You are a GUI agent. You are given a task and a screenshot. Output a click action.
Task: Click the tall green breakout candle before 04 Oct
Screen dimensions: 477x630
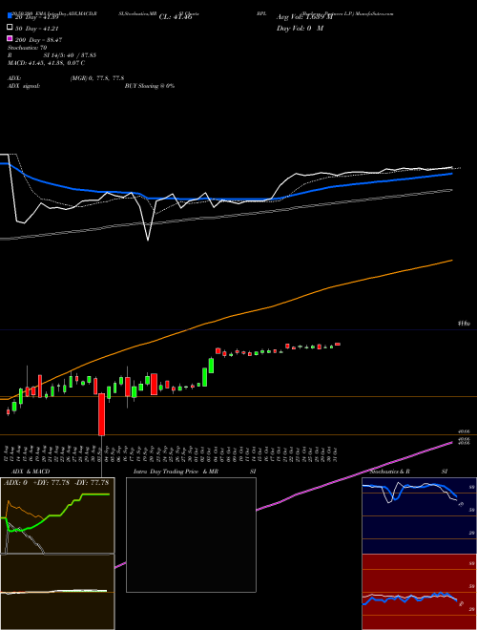[x=211, y=366]
